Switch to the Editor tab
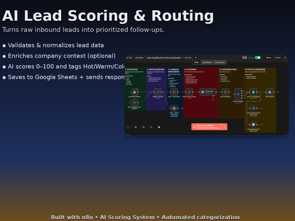 tap(196, 62)
